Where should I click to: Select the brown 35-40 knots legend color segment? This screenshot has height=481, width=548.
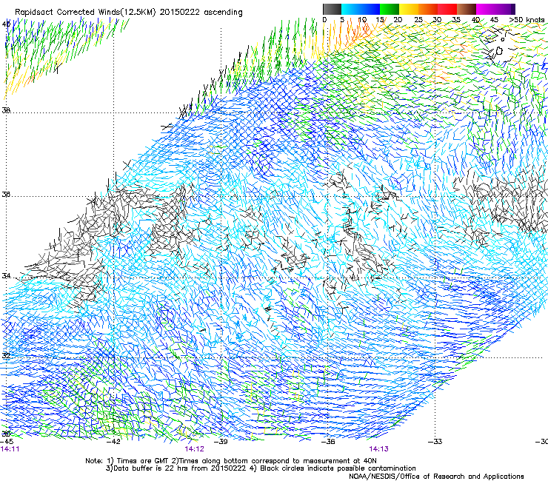click(467, 9)
